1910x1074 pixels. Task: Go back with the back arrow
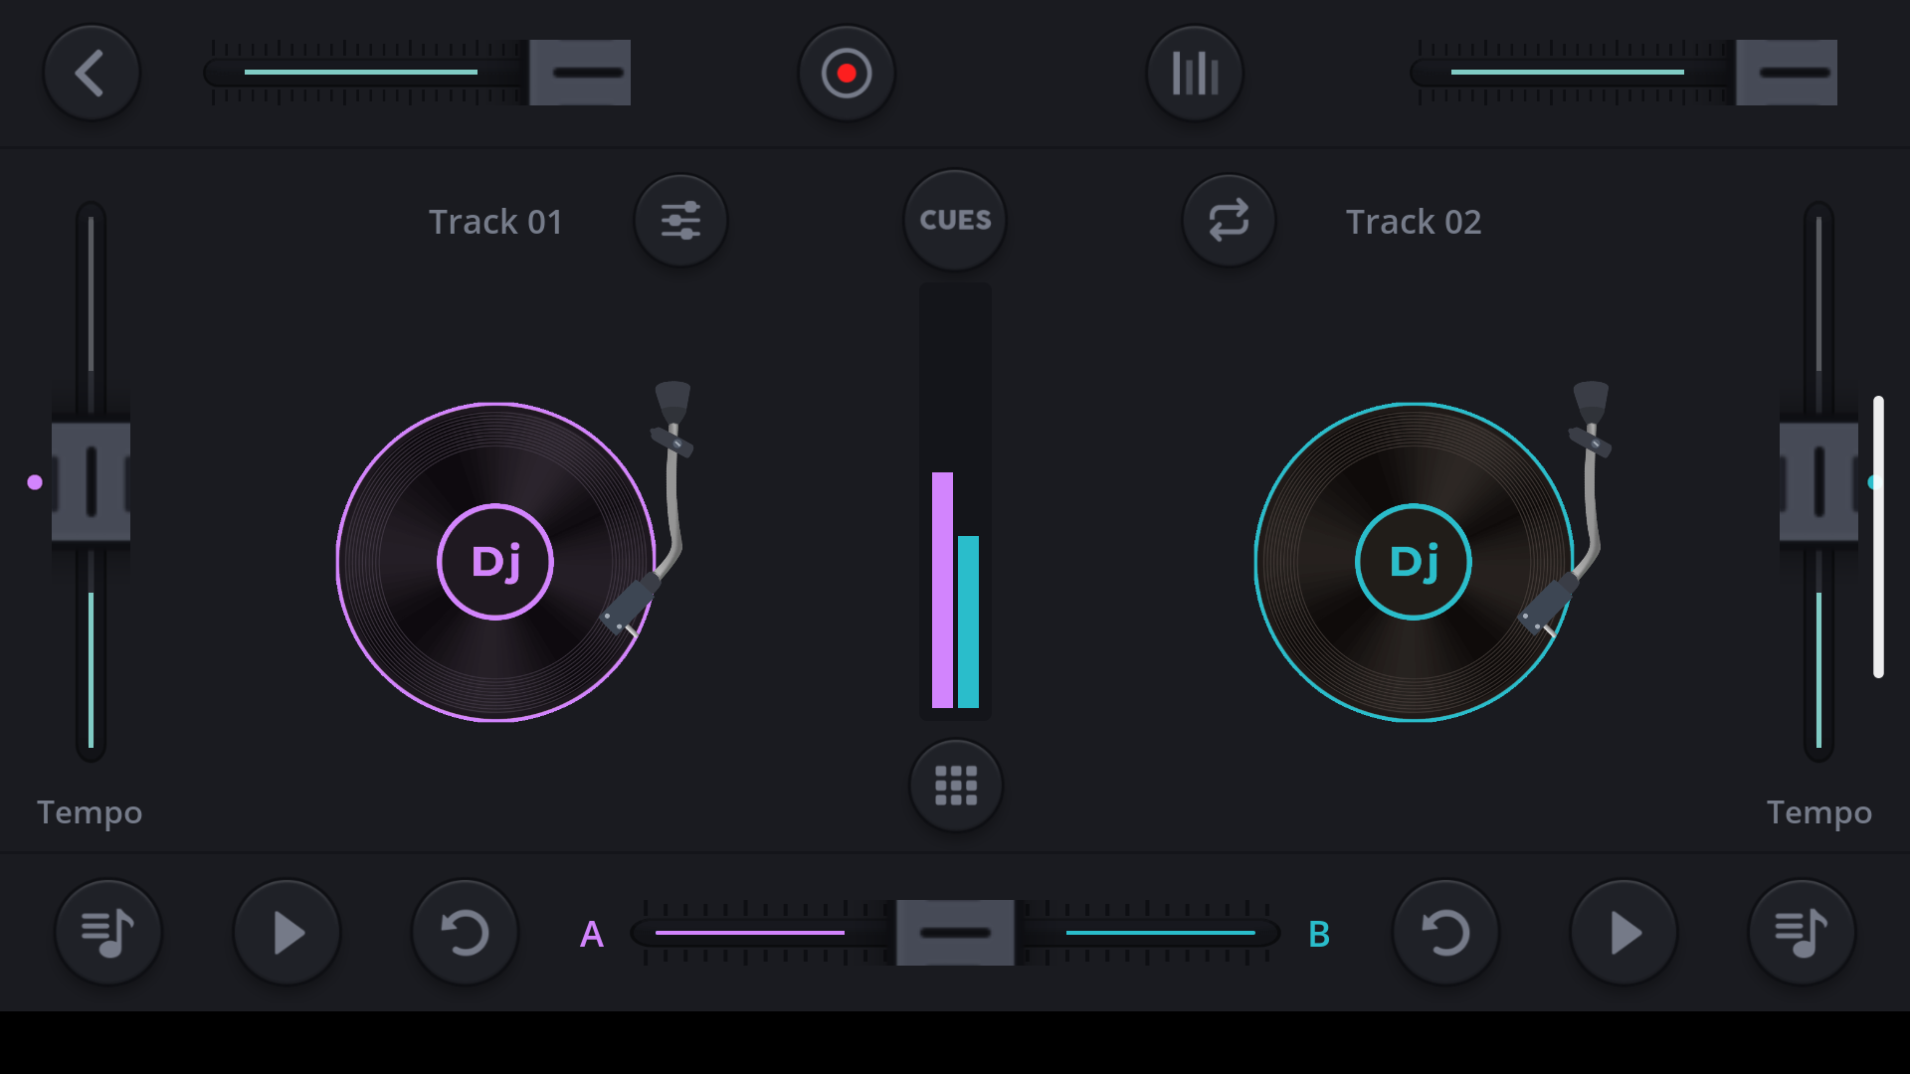pyautogui.click(x=92, y=72)
